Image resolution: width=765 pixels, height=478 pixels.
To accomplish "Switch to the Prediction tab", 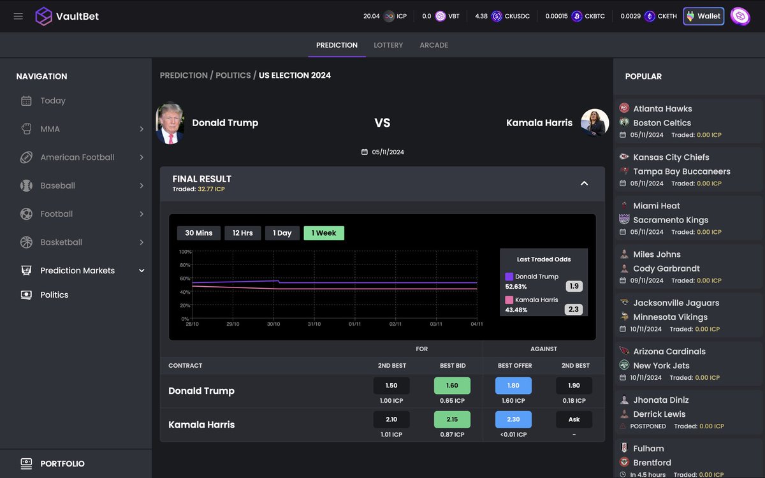I will pyautogui.click(x=337, y=45).
